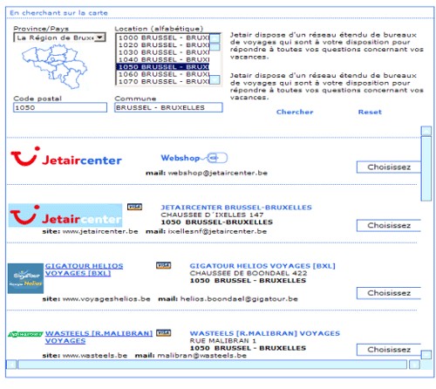Click Jetaircenter Webshop logo
Screen dimensions: 436x389
(66, 157)
